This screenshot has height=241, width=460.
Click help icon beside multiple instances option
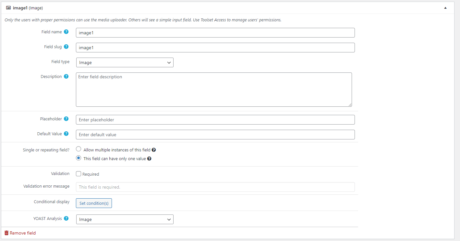pos(154,150)
